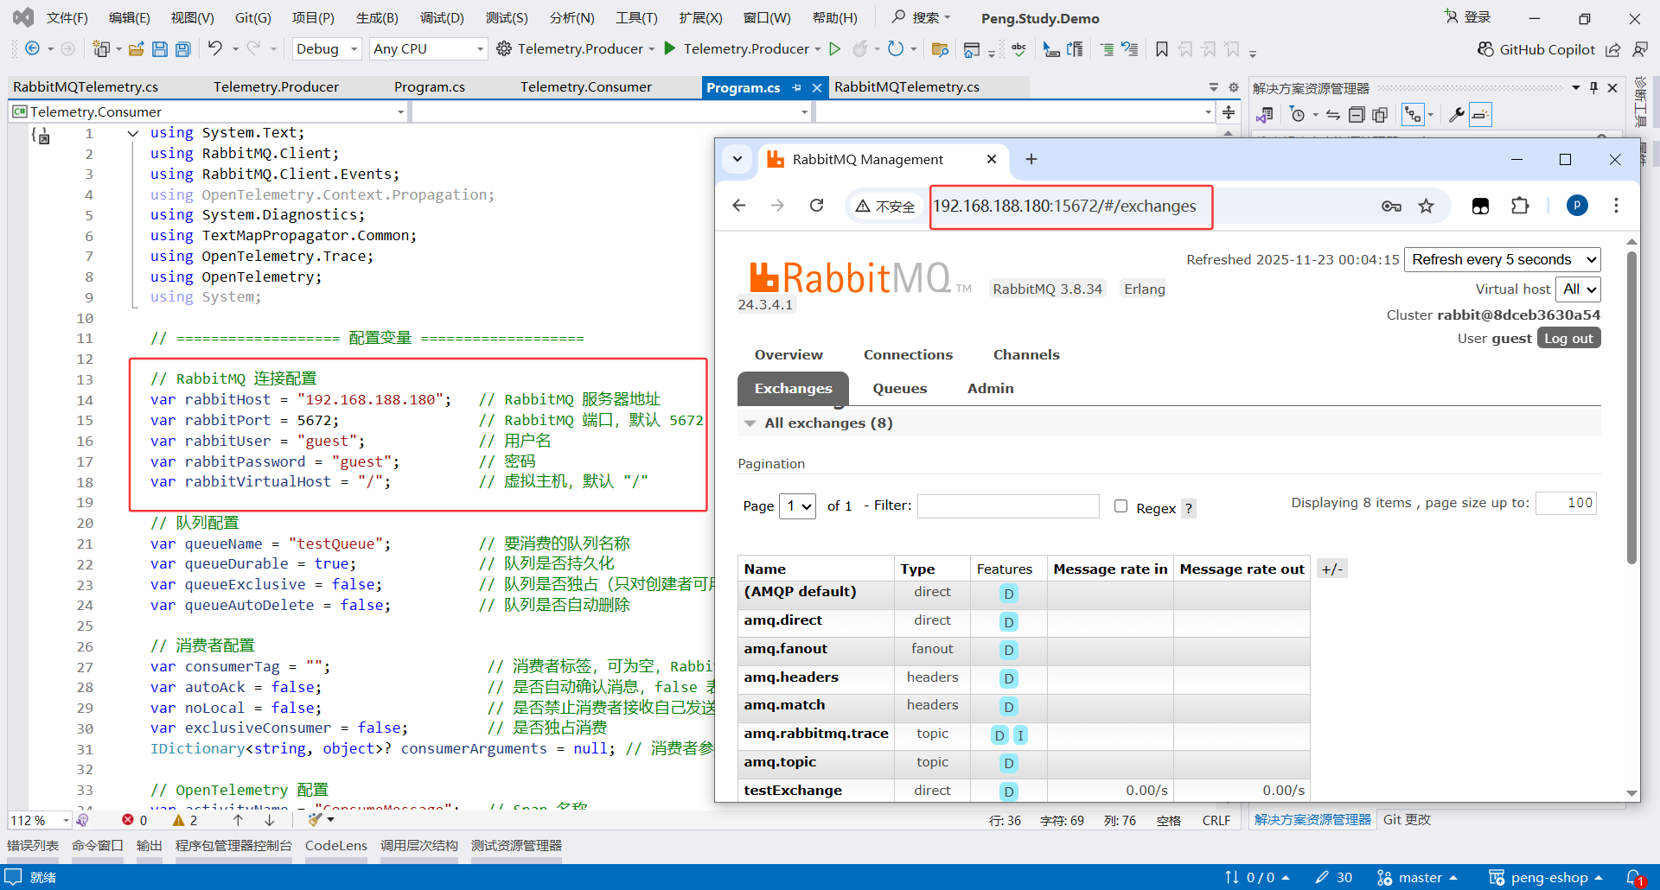Image resolution: width=1660 pixels, height=890 pixels.
Task: Open the browser extensions puzzle icon
Action: [x=1520, y=206]
